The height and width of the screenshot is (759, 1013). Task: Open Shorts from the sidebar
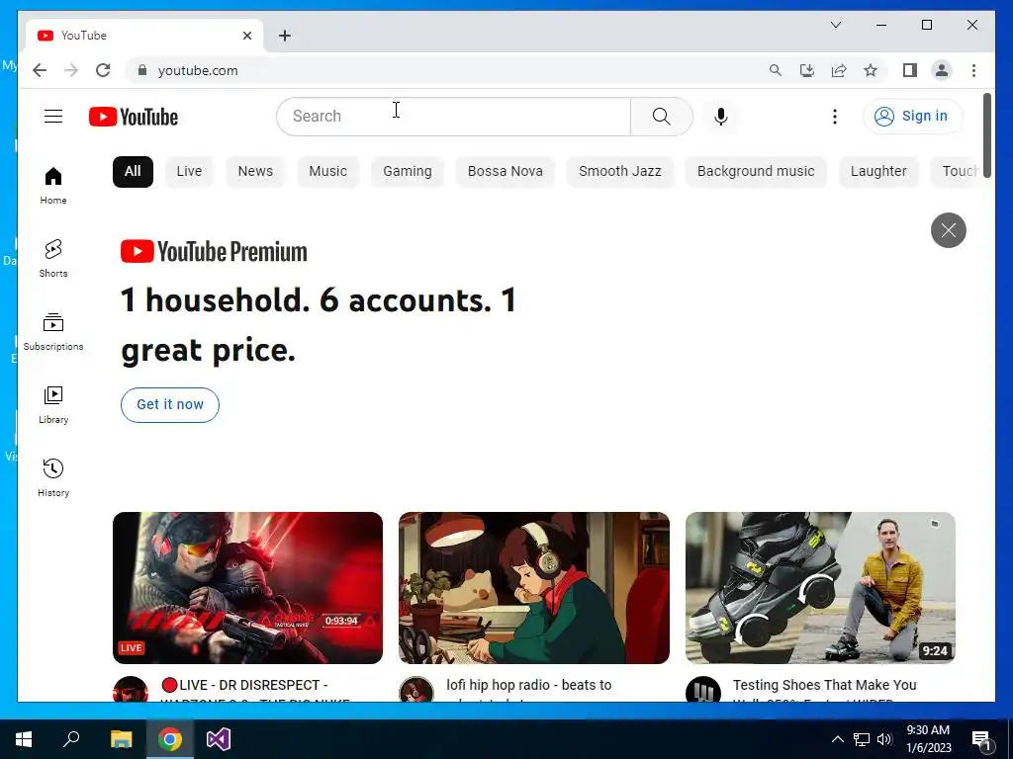pyautogui.click(x=53, y=259)
